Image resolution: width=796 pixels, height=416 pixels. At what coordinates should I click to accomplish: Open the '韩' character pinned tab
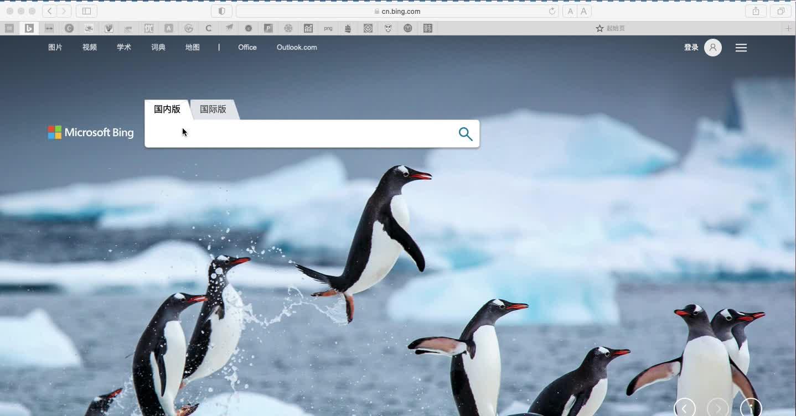tap(428, 28)
